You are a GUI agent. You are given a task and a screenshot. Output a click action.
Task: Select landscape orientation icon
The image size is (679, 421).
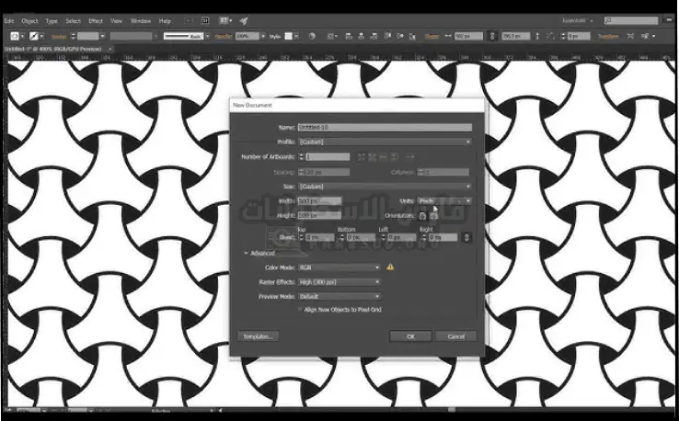point(434,217)
